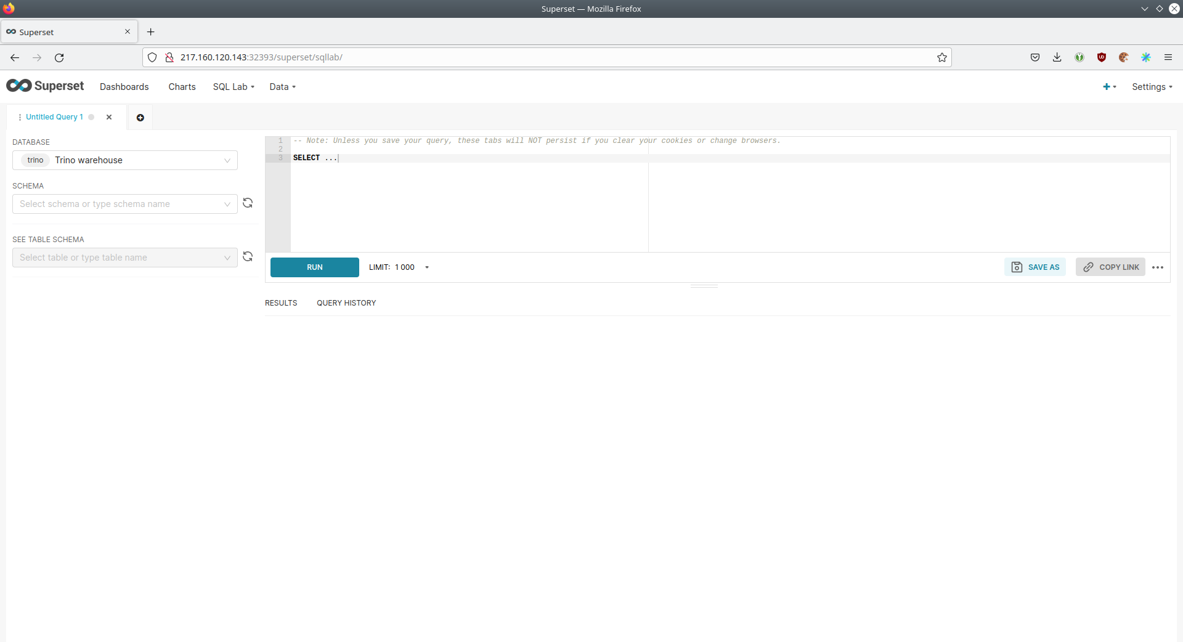
Task: Reload the page in Firefox
Action: point(59,57)
